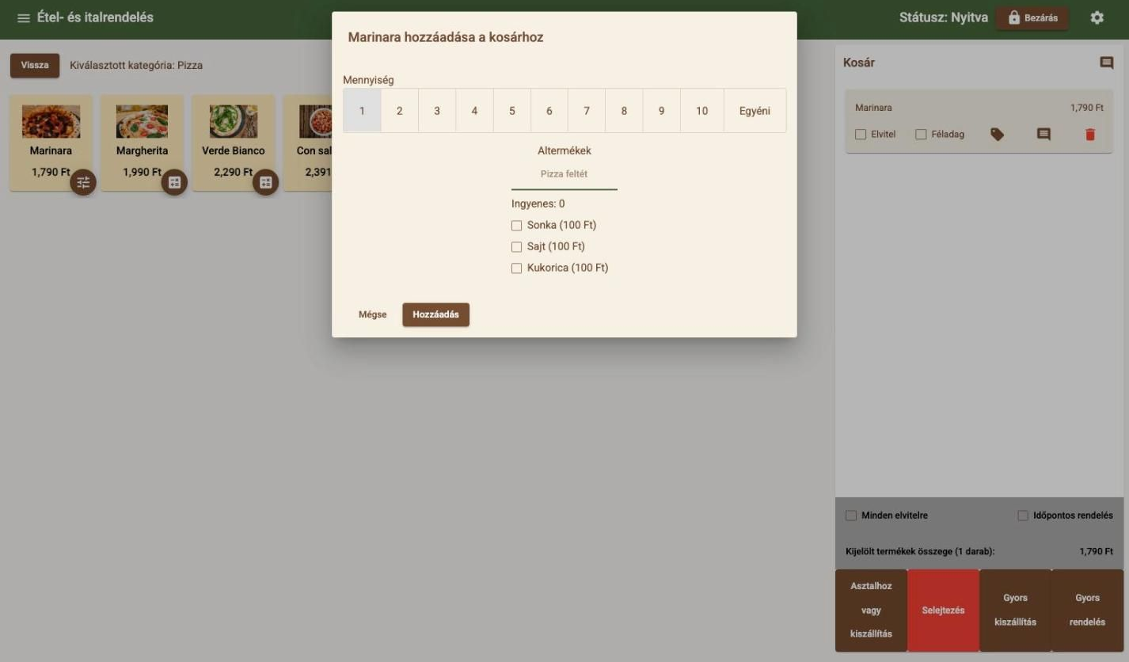Click the Gyors kiszállítás button

pyautogui.click(x=1015, y=610)
